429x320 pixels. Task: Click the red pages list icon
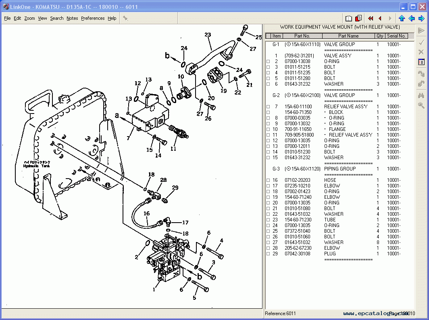coord(358,18)
